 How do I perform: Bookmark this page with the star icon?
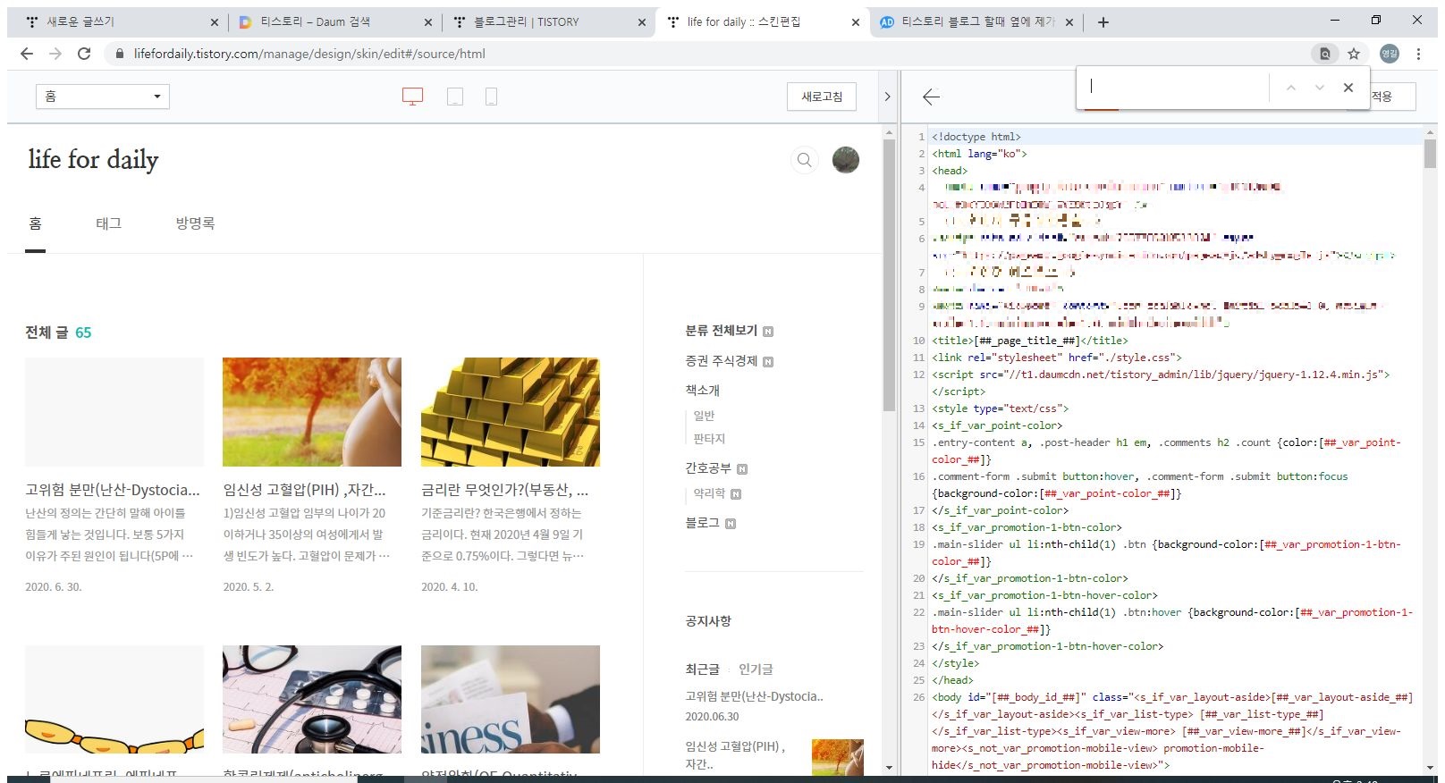coord(1354,54)
